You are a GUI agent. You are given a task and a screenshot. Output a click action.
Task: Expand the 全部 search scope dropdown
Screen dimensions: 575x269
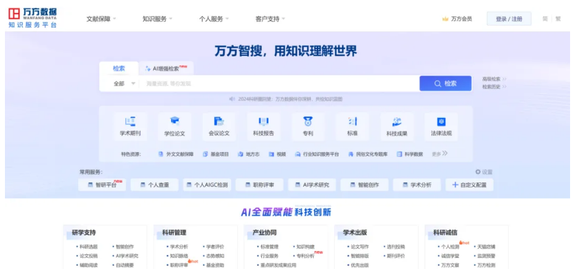coord(124,84)
